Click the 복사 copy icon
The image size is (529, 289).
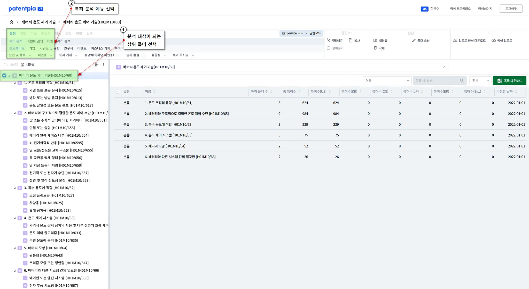[351, 40]
